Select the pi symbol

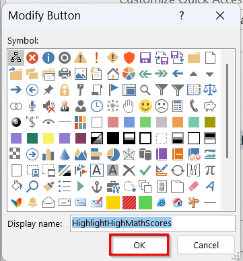pos(210,170)
